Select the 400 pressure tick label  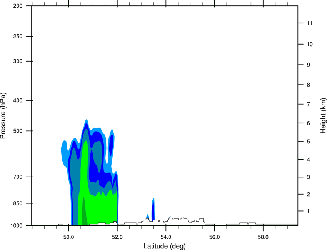pyautogui.click(x=18, y=100)
